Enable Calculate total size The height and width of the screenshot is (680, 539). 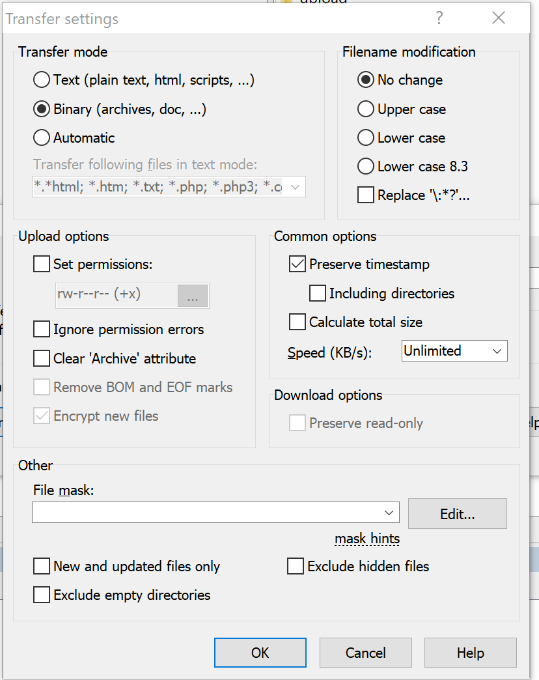click(x=297, y=322)
